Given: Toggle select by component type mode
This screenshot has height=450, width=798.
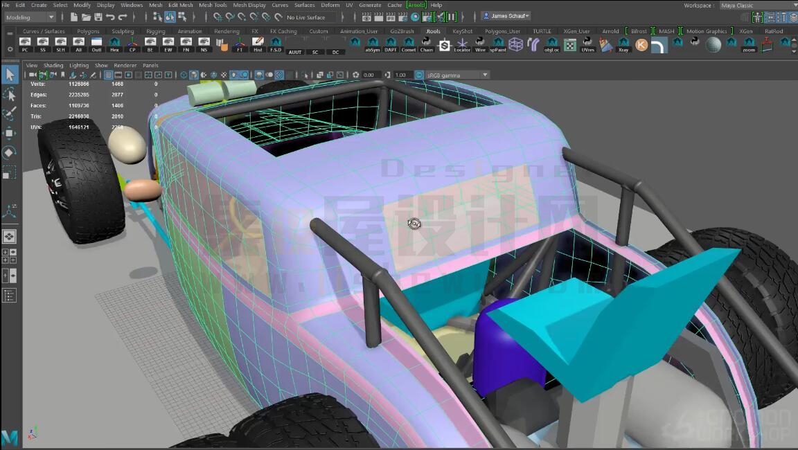Looking at the screenshot, I should tap(181, 17).
